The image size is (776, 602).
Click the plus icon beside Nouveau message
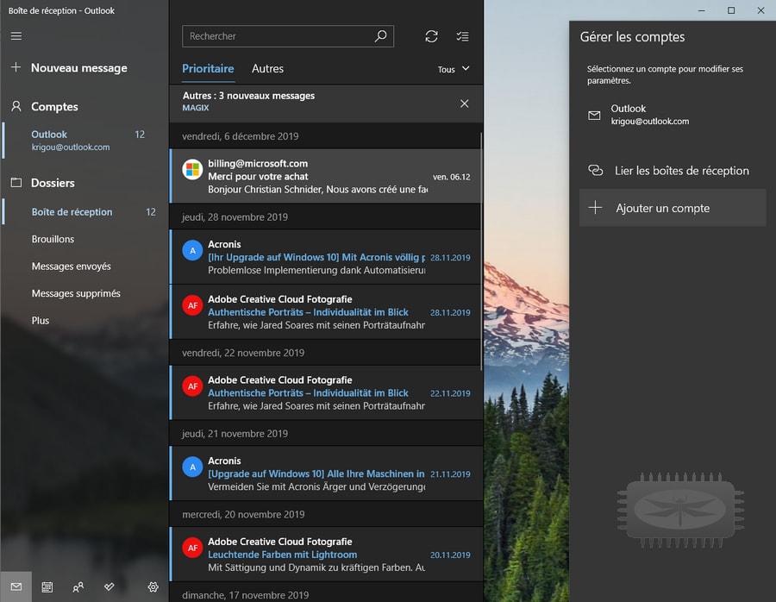[x=16, y=67]
